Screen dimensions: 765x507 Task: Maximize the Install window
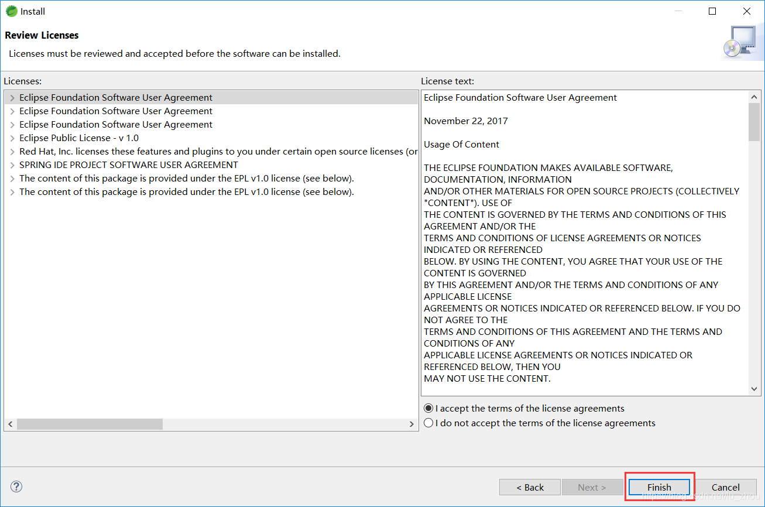(x=712, y=11)
